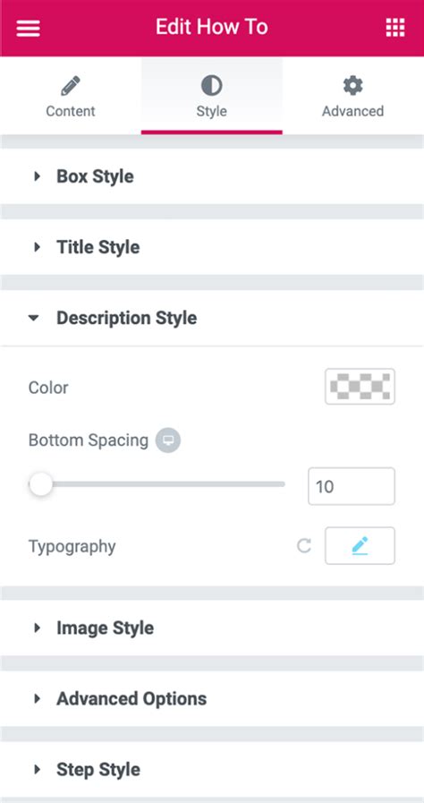The image size is (424, 803).
Task: Switch to the Content tab
Action: pyautogui.click(x=71, y=96)
